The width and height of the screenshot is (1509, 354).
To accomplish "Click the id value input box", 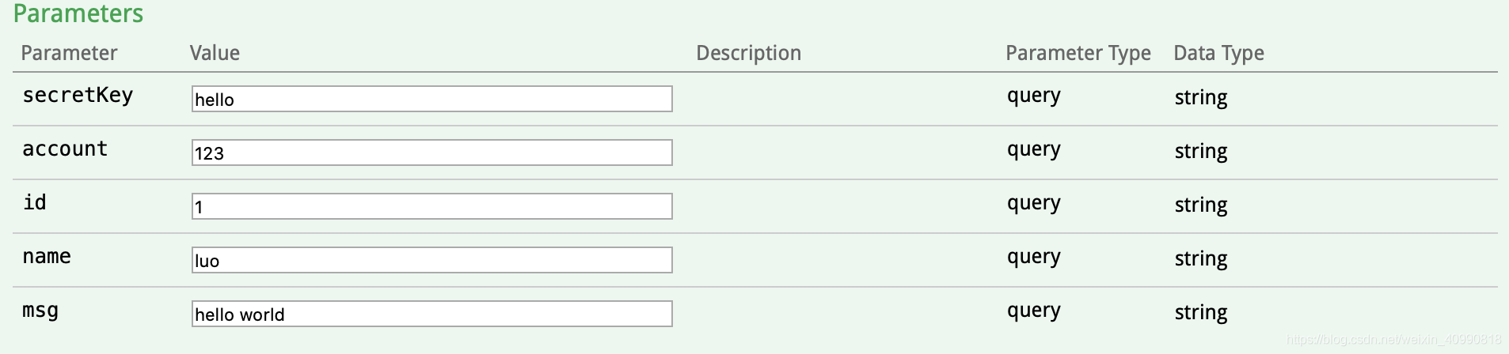I will pyautogui.click(x=431, y=206).
